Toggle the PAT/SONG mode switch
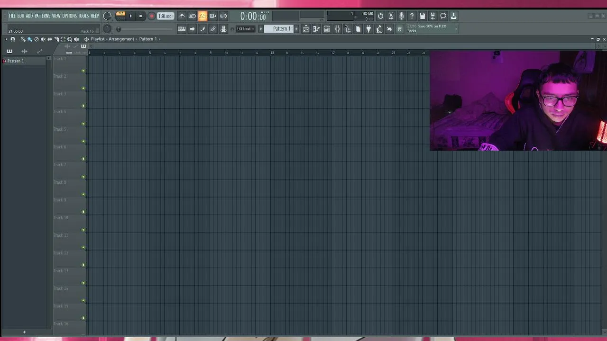The image size is (607, 341). (x=120, y=16)
